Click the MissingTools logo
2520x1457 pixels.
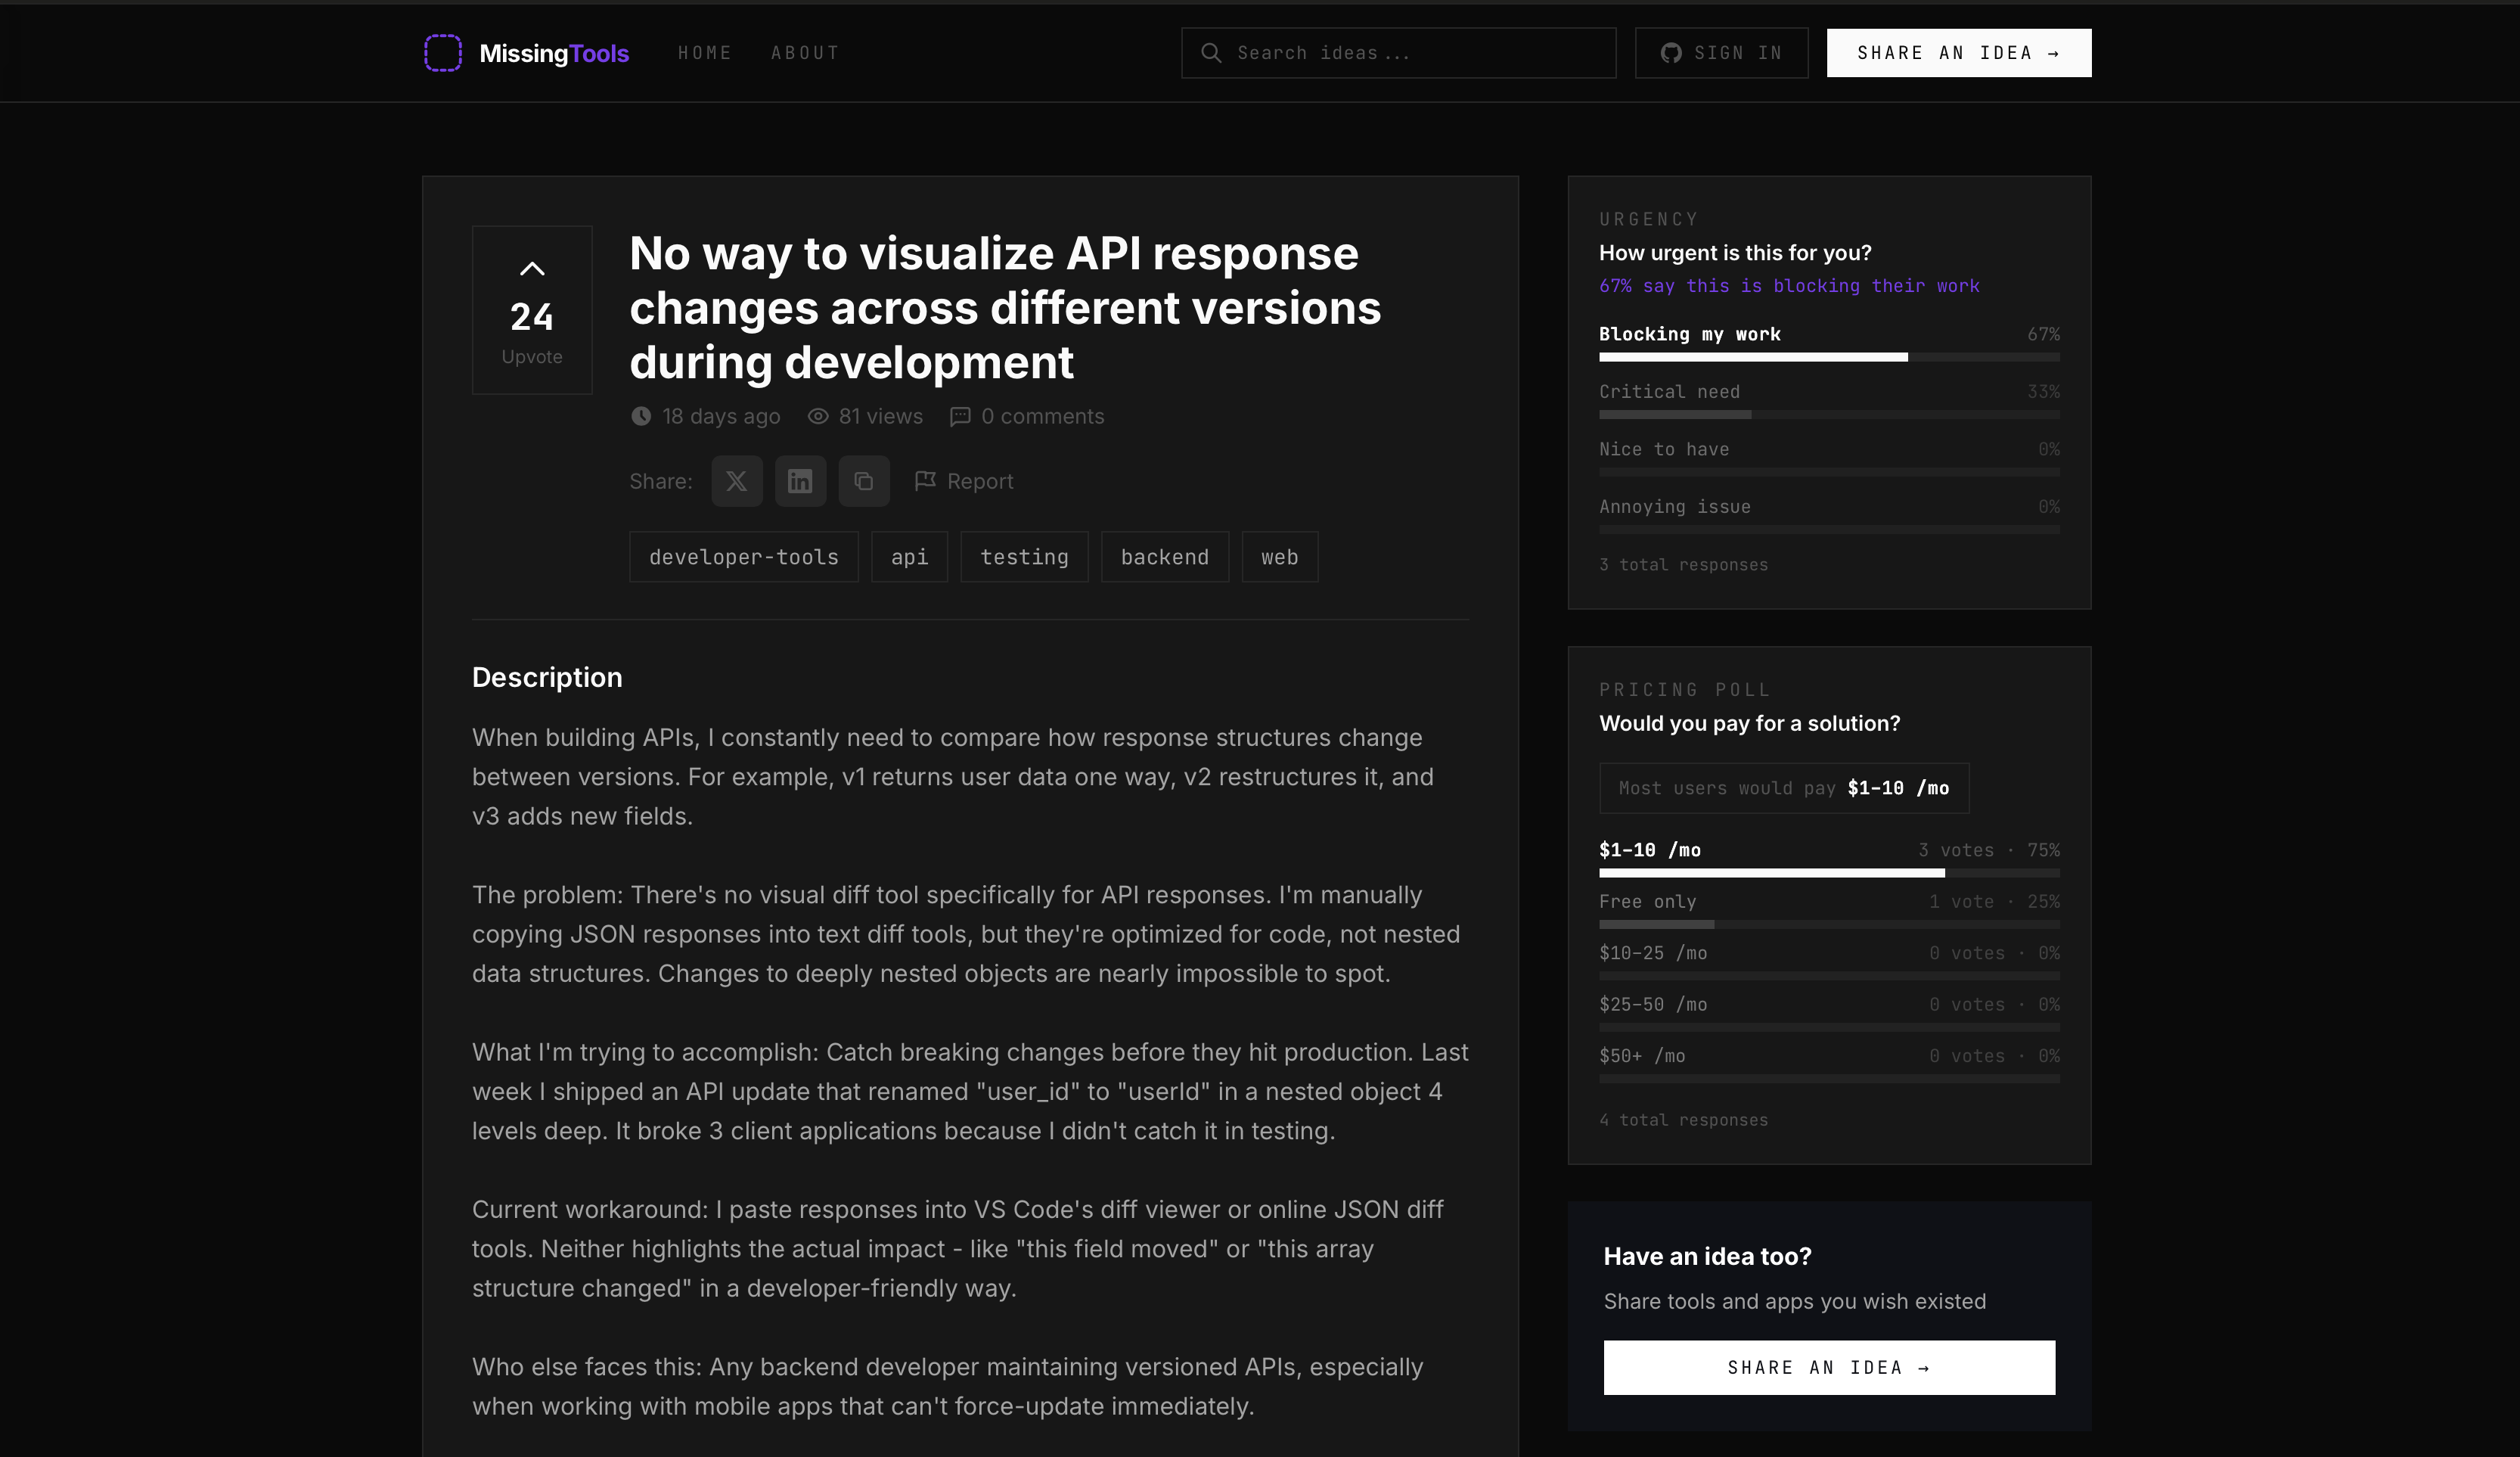pyautogui.click(x=527, y=53)
